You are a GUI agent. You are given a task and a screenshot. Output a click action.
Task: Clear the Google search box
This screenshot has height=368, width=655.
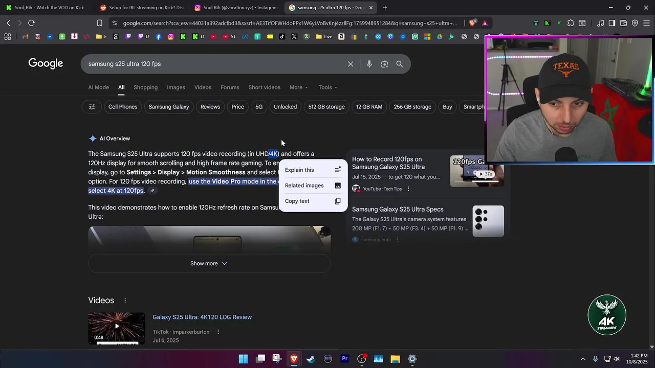click(x=351, y=64)
